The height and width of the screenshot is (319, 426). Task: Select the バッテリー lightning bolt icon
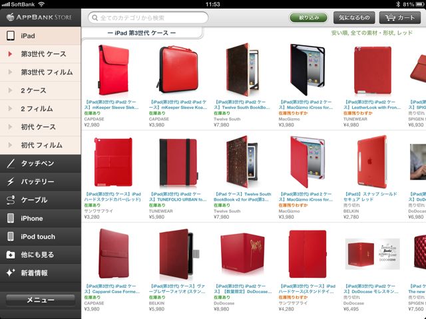[11, 181]
